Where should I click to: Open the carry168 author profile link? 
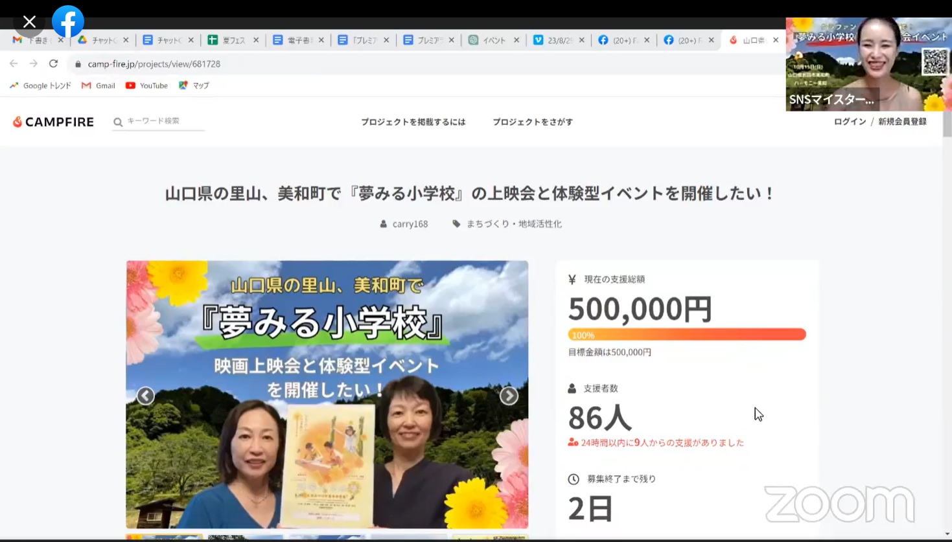coord(410,224)
